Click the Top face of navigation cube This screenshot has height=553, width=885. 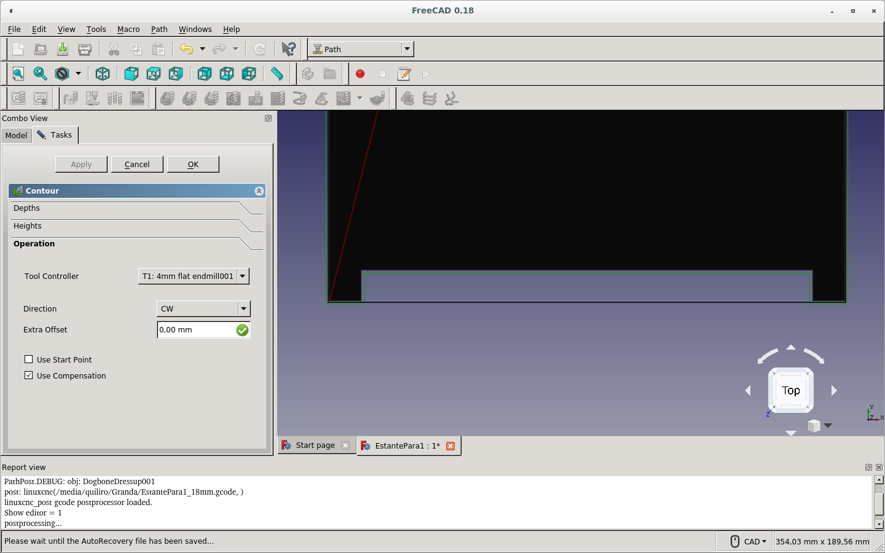(x=791, y=390)
